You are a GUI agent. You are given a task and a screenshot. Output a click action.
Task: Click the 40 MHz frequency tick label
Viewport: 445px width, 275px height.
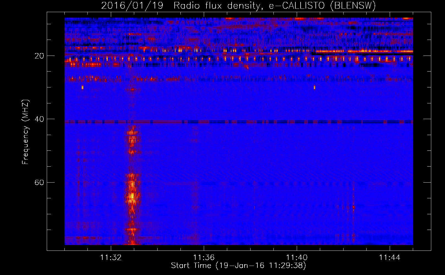click(39, 119)
